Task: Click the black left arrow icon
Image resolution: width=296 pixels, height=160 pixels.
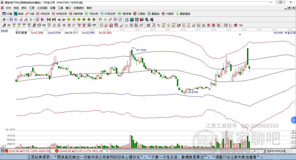Action: pyautogui.click(x=59, y=20)
